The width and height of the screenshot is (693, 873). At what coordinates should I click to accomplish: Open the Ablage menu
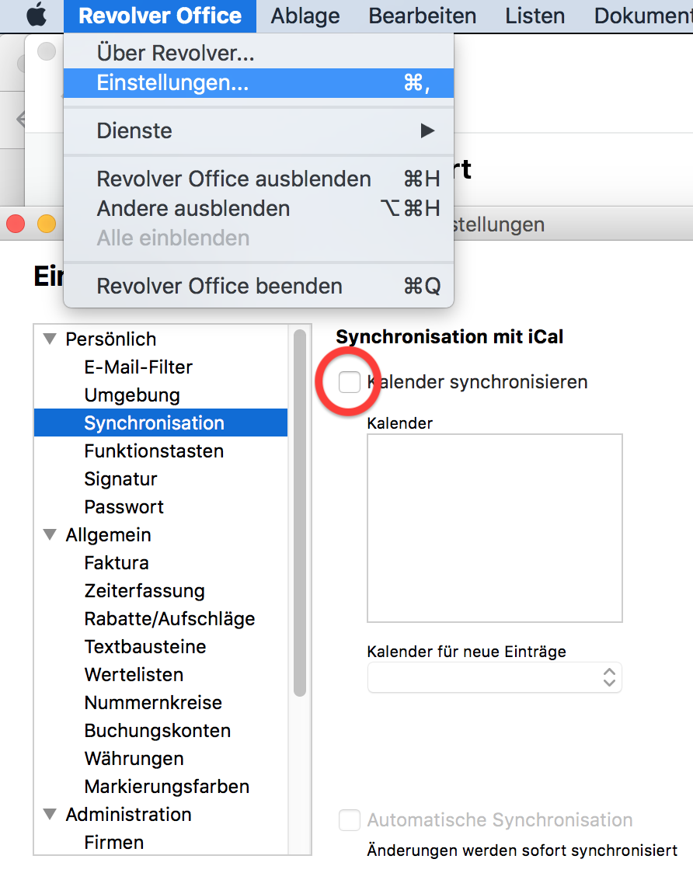(x=305, y=16)
